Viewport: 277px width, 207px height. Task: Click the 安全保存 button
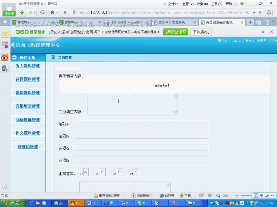click(176, 32)
